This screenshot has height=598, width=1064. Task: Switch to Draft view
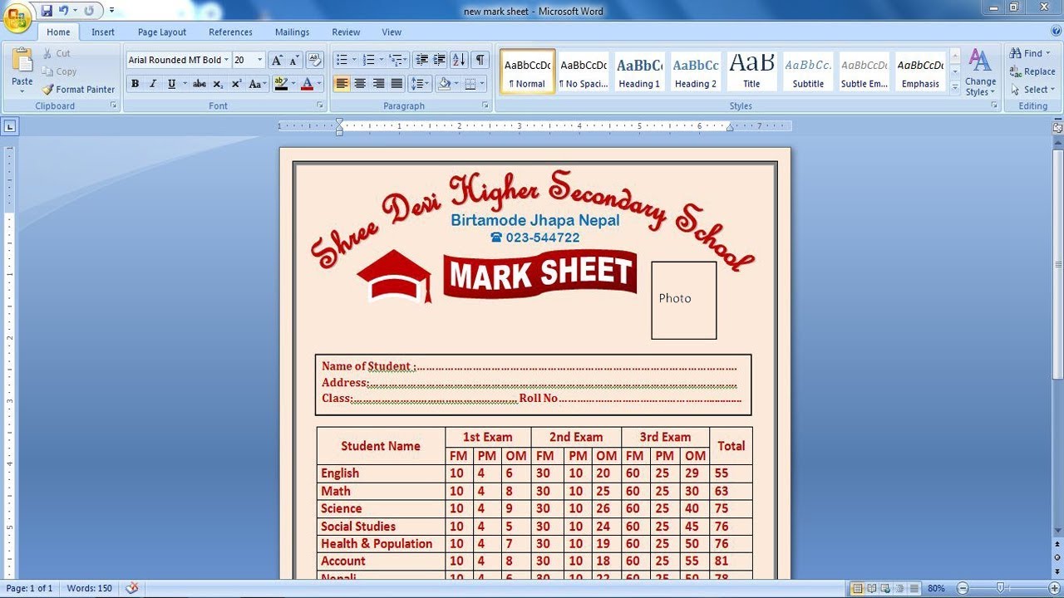(x=914, y=588)
